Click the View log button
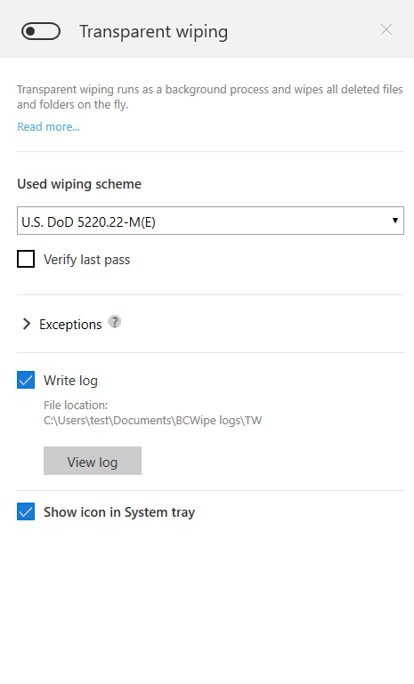 (x=93, y=461)
